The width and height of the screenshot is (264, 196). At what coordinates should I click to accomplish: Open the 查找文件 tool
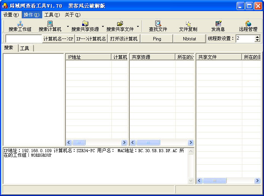point(158,26)
